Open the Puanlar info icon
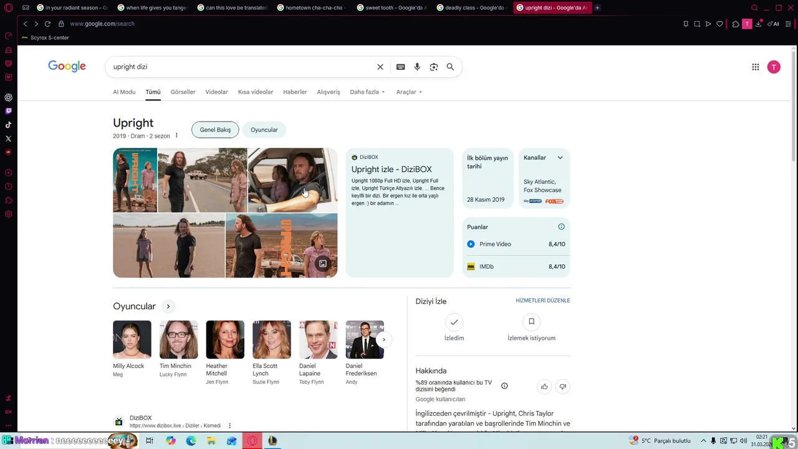The height and width of the screenshot is (449, 798). coord(561,227)
